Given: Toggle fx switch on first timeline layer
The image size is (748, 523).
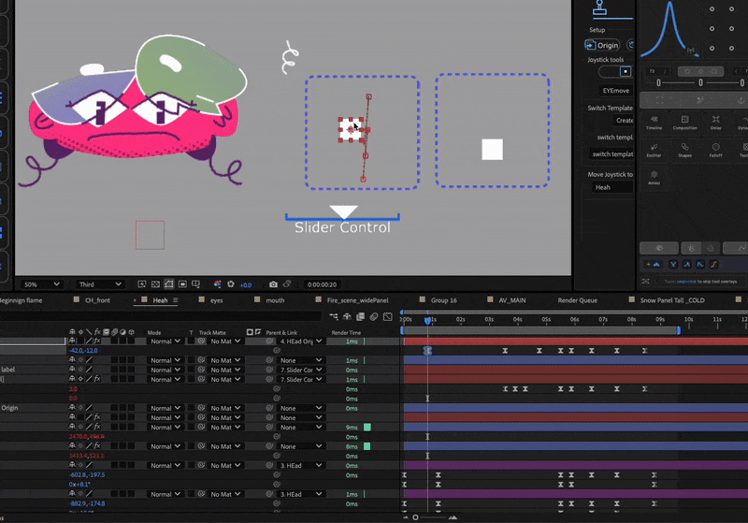Looking at the screenshot, I should click(97, 341).
